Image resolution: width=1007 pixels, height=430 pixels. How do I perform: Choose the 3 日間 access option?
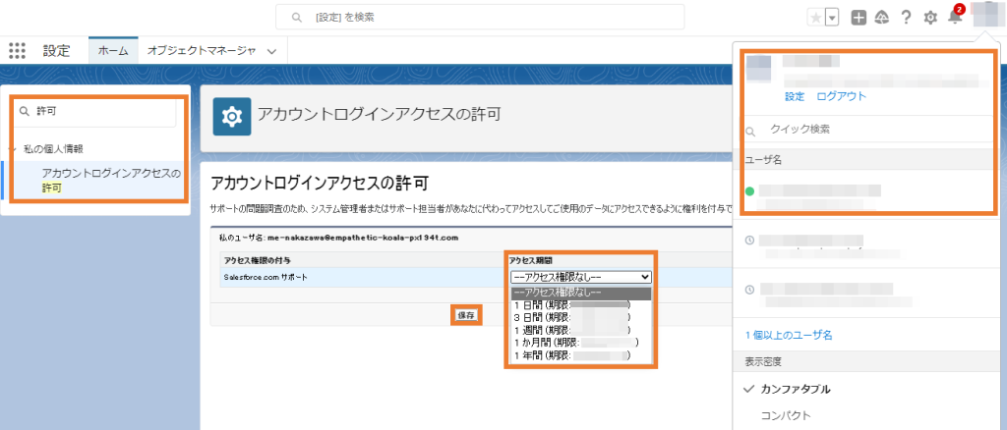coord(580,317)
